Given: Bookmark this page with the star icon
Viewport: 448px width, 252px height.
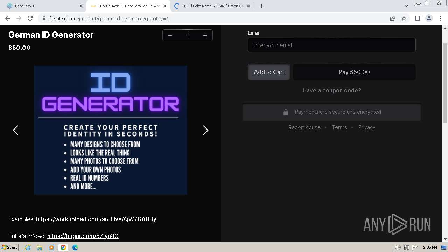Looking at the screenshot, I should pos(404,18).
